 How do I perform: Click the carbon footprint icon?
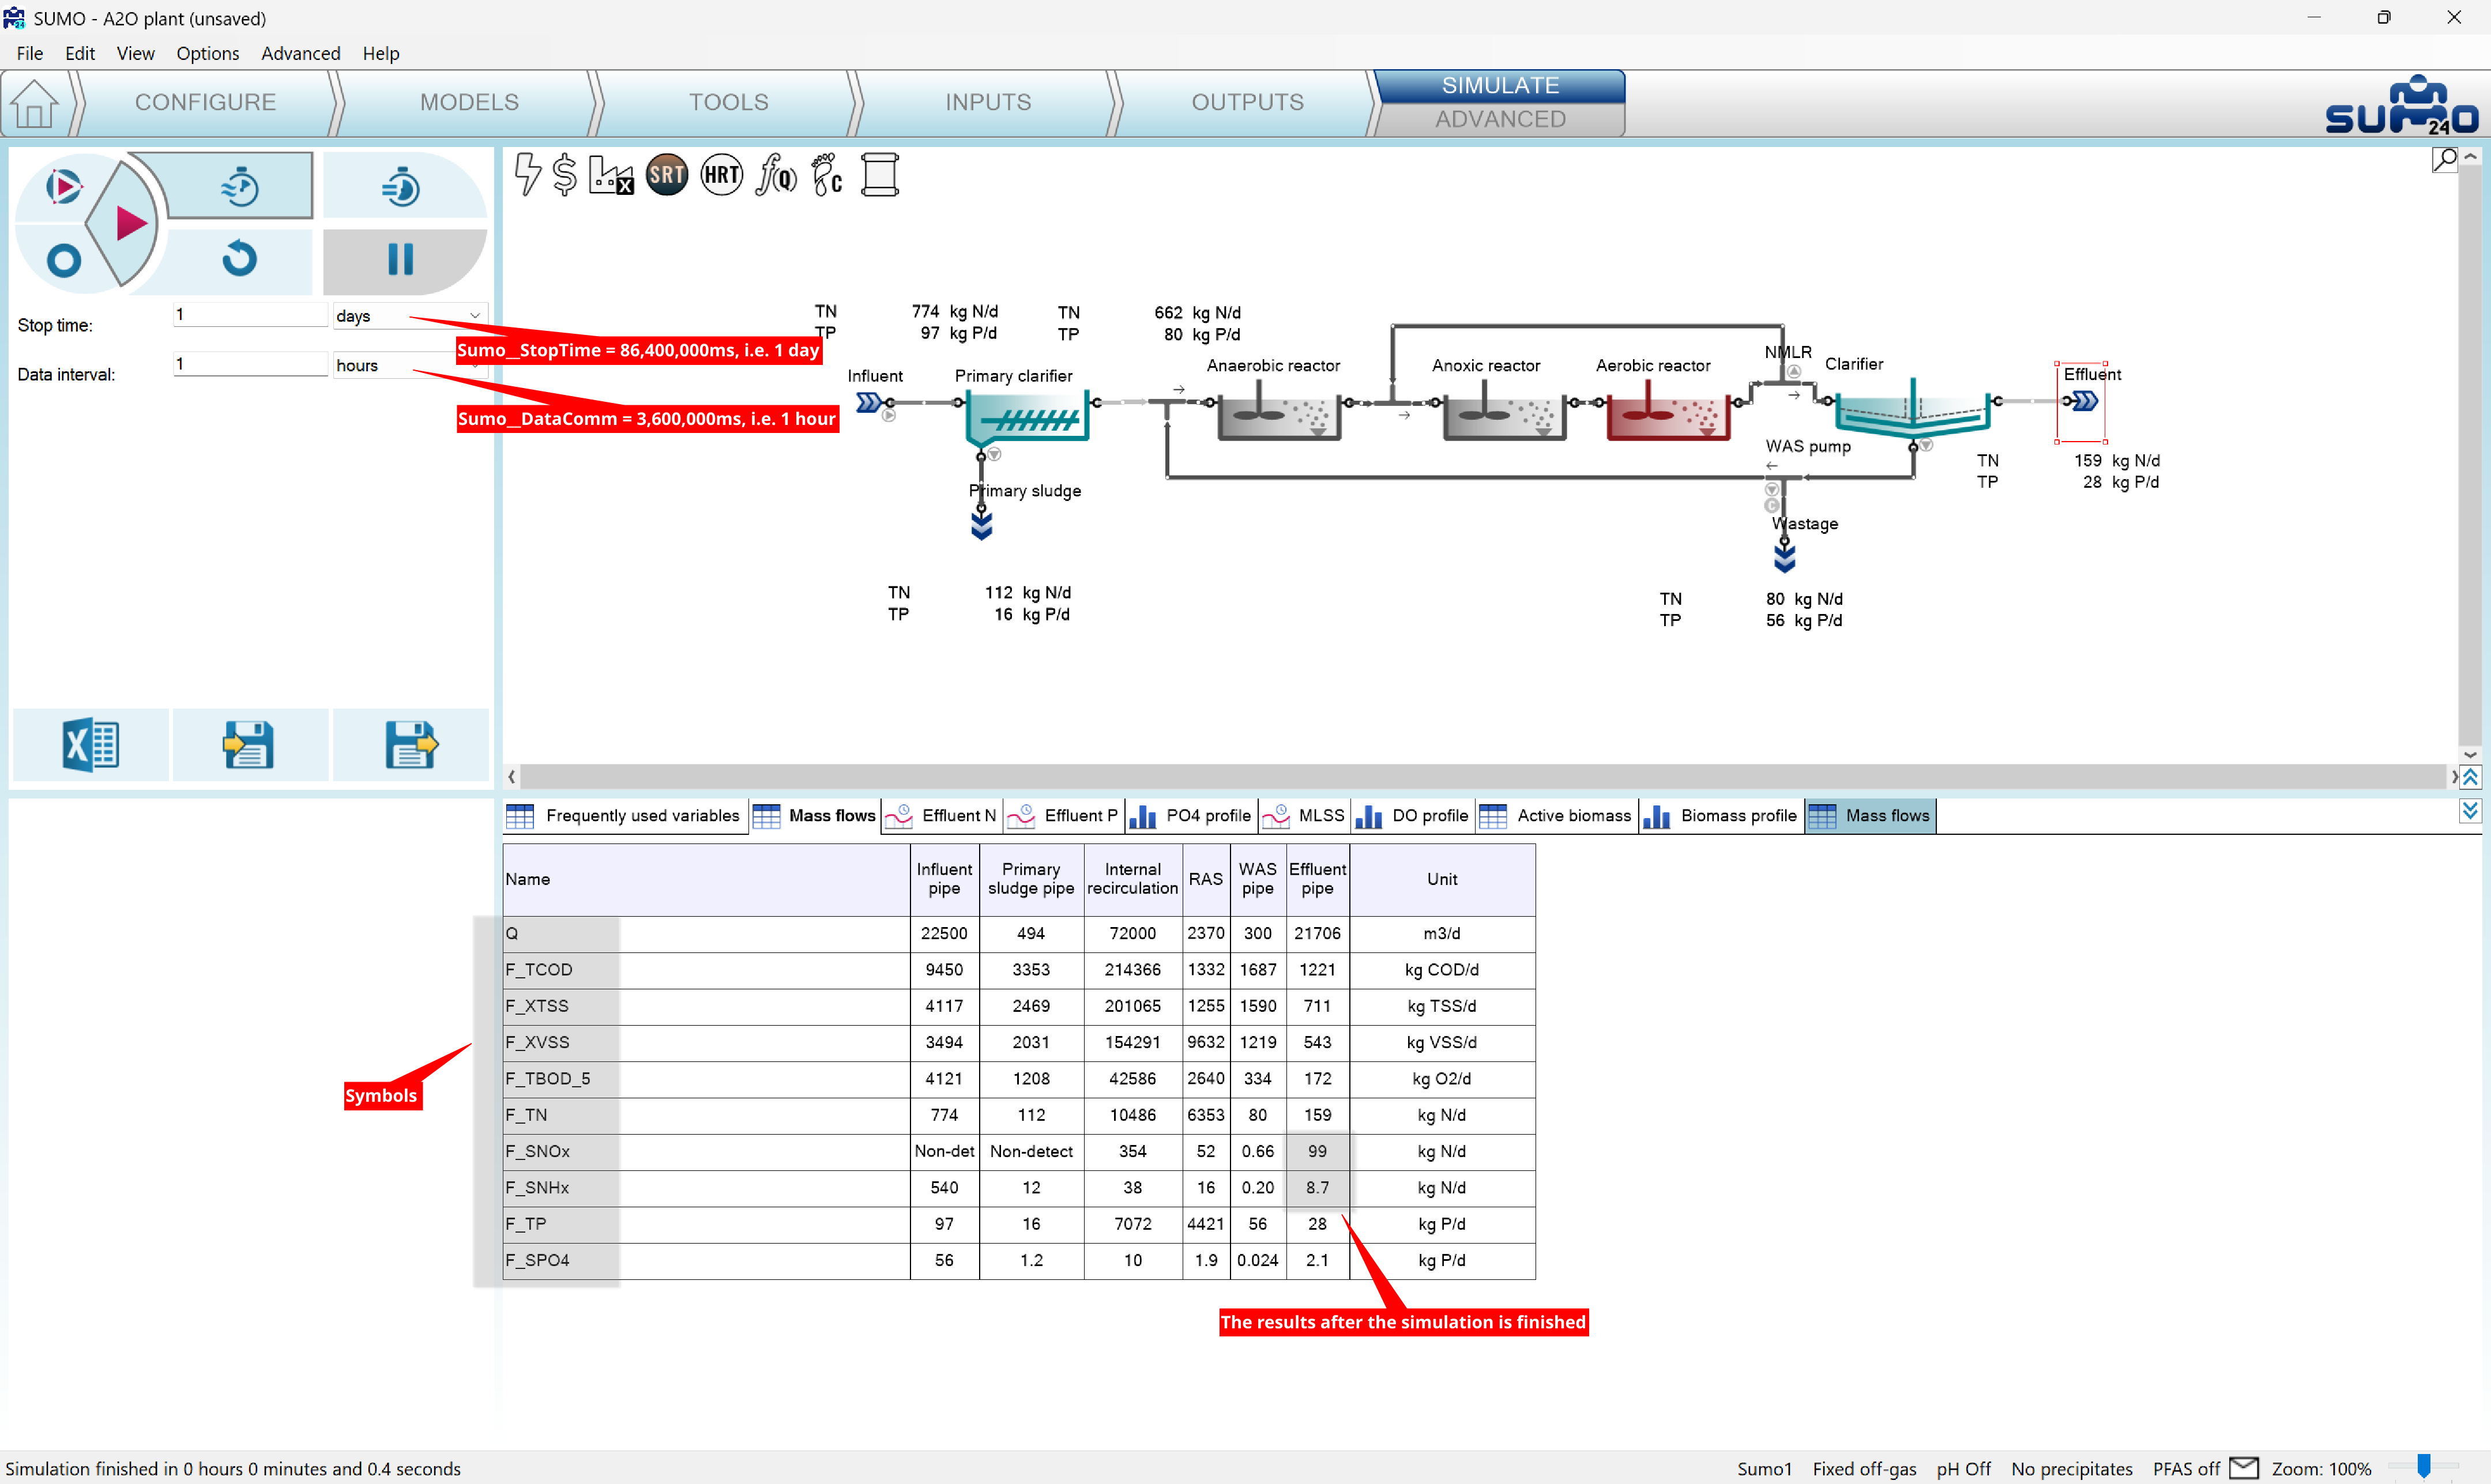(827, 176)
